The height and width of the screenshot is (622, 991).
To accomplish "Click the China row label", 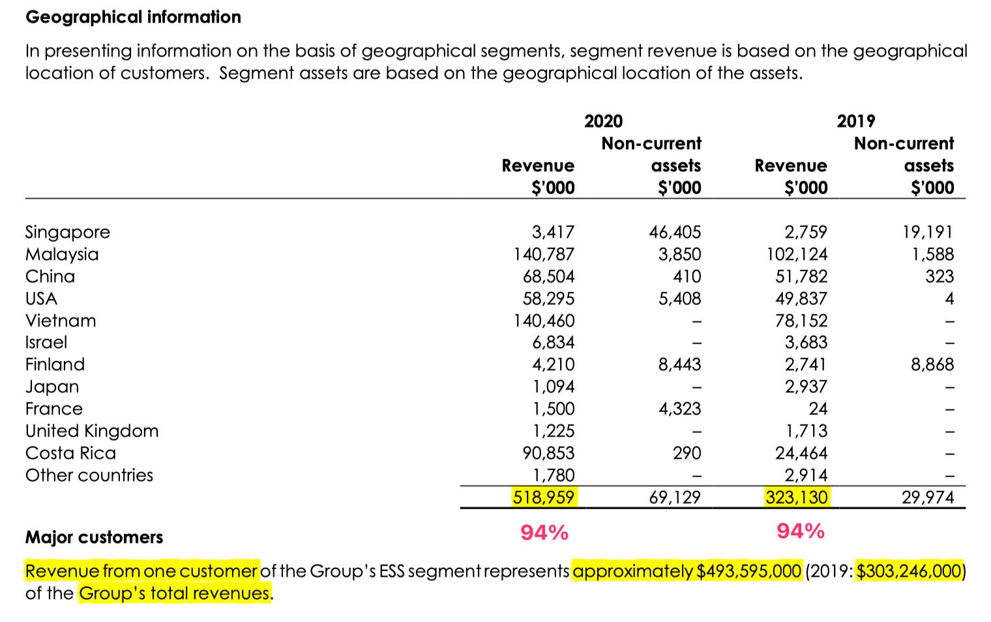I will pos(50,276).
